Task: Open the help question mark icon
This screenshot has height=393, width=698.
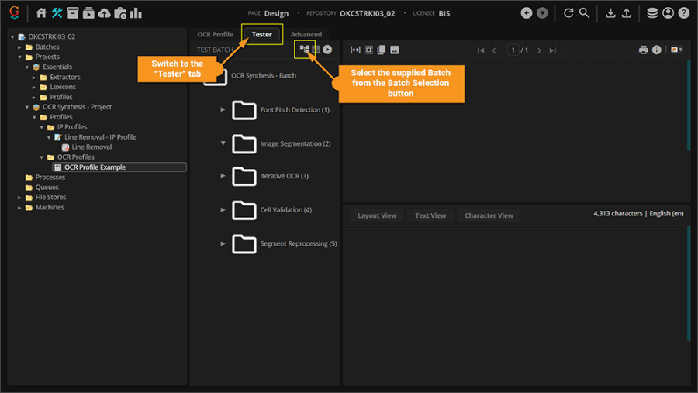Action: (684, 13)
